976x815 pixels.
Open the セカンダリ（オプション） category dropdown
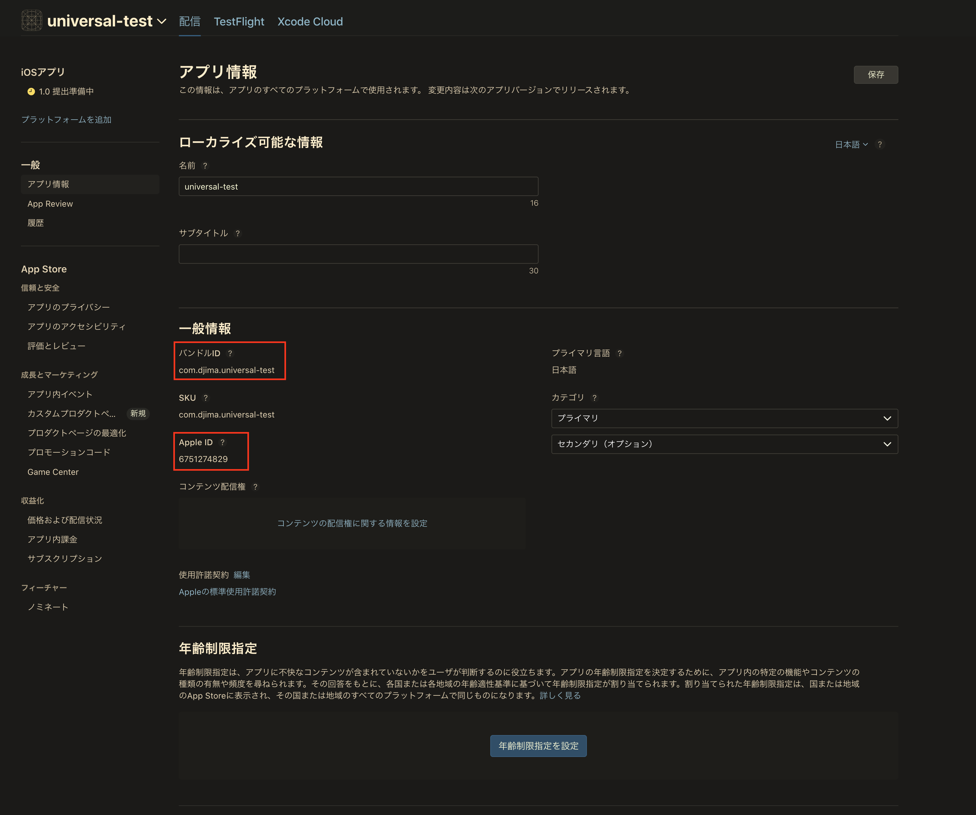click(724, 444)
